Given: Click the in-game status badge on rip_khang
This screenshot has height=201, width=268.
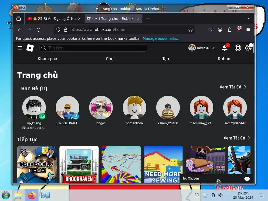Looking at the screenshot, I should [42, 116].
